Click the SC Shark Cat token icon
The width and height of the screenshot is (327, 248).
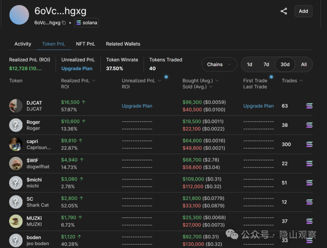click(x=16, y=202)
